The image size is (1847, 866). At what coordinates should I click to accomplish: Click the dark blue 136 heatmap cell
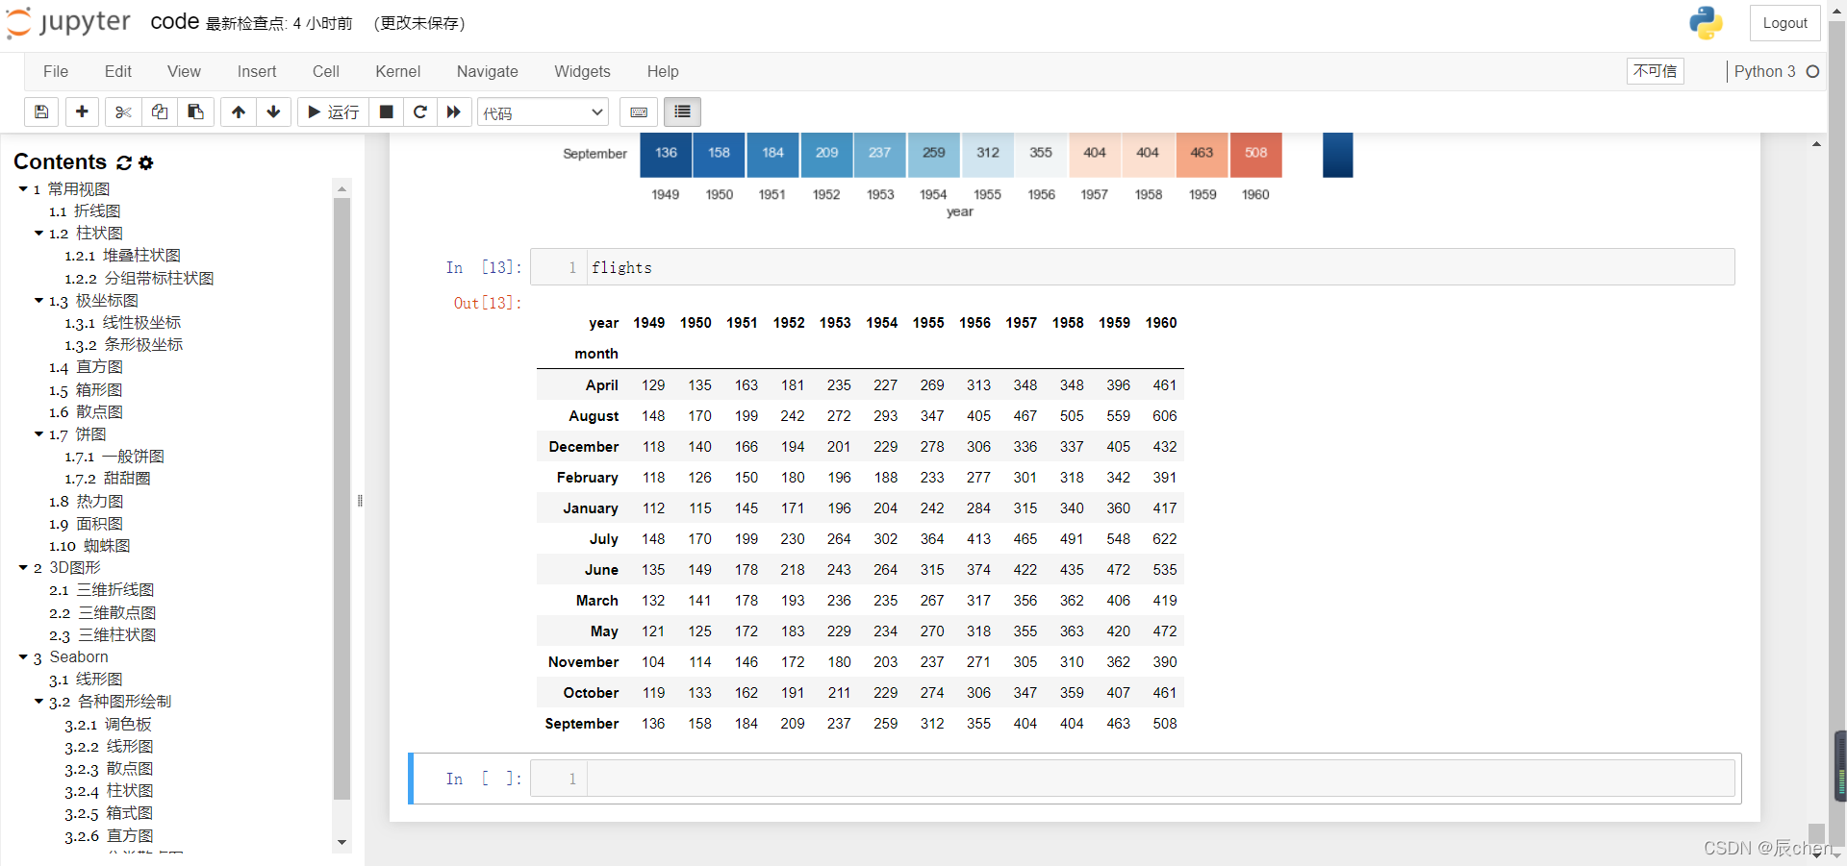tap(666, 154)
